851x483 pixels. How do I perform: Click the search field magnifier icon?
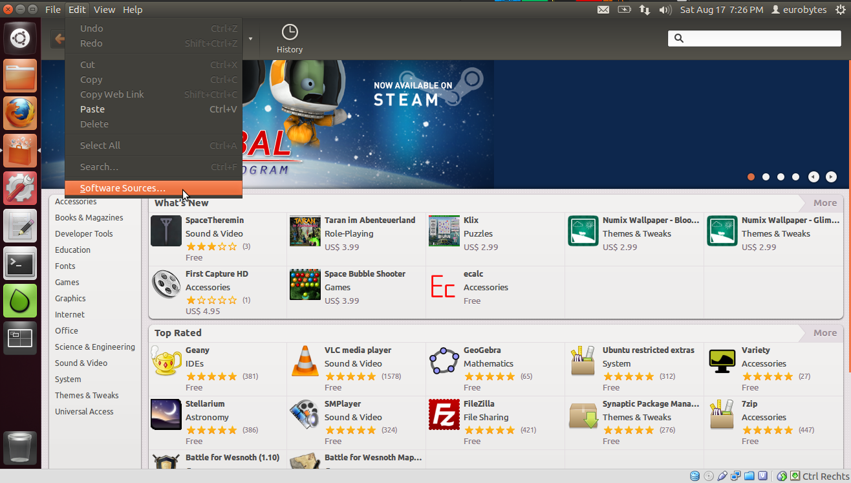[679, 38]
